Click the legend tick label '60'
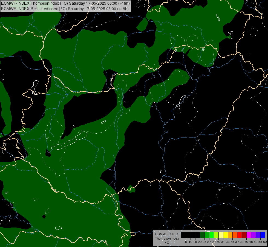Image resolution: width=268 pixels, height=247 pixels. (x=265, y=242)
